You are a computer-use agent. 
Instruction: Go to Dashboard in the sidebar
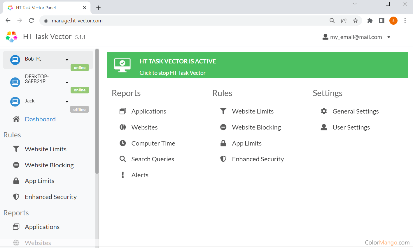[40, 119]
